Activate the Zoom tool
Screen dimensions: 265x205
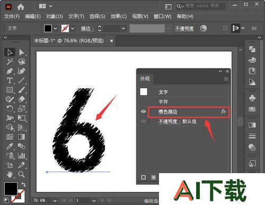click(22, 174)
